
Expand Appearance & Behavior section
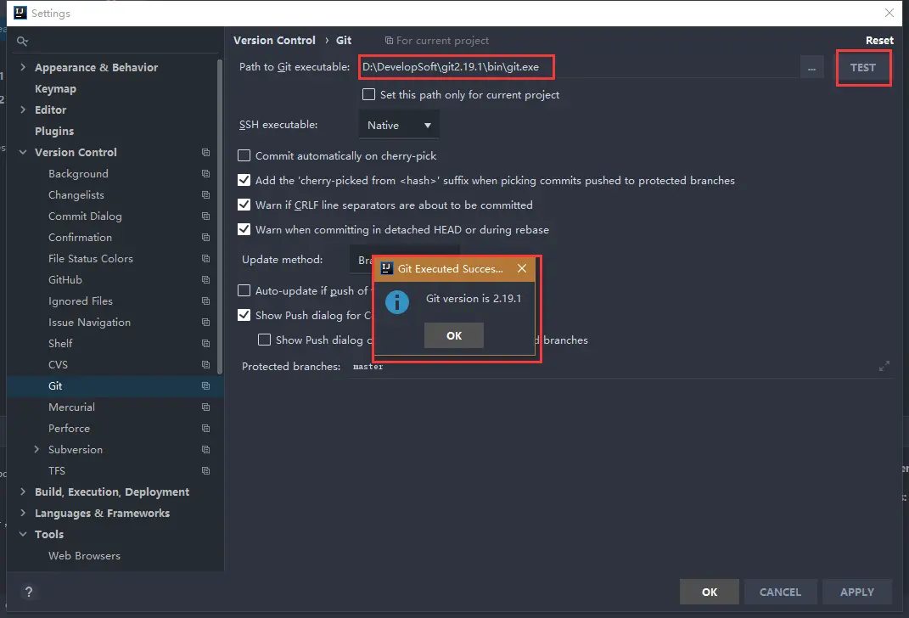pos(23,67)
